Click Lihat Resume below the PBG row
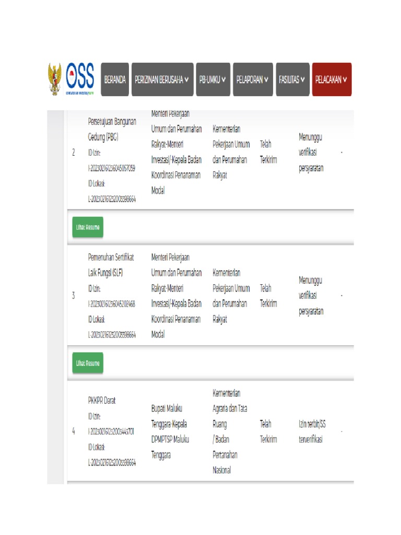 (87, 227)
